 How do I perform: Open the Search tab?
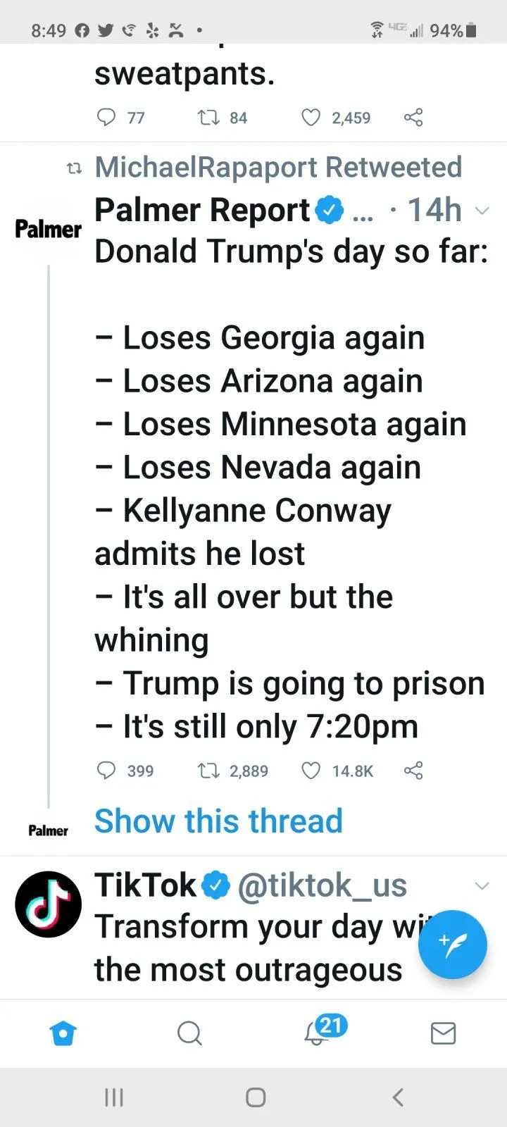click(189, 1033)
